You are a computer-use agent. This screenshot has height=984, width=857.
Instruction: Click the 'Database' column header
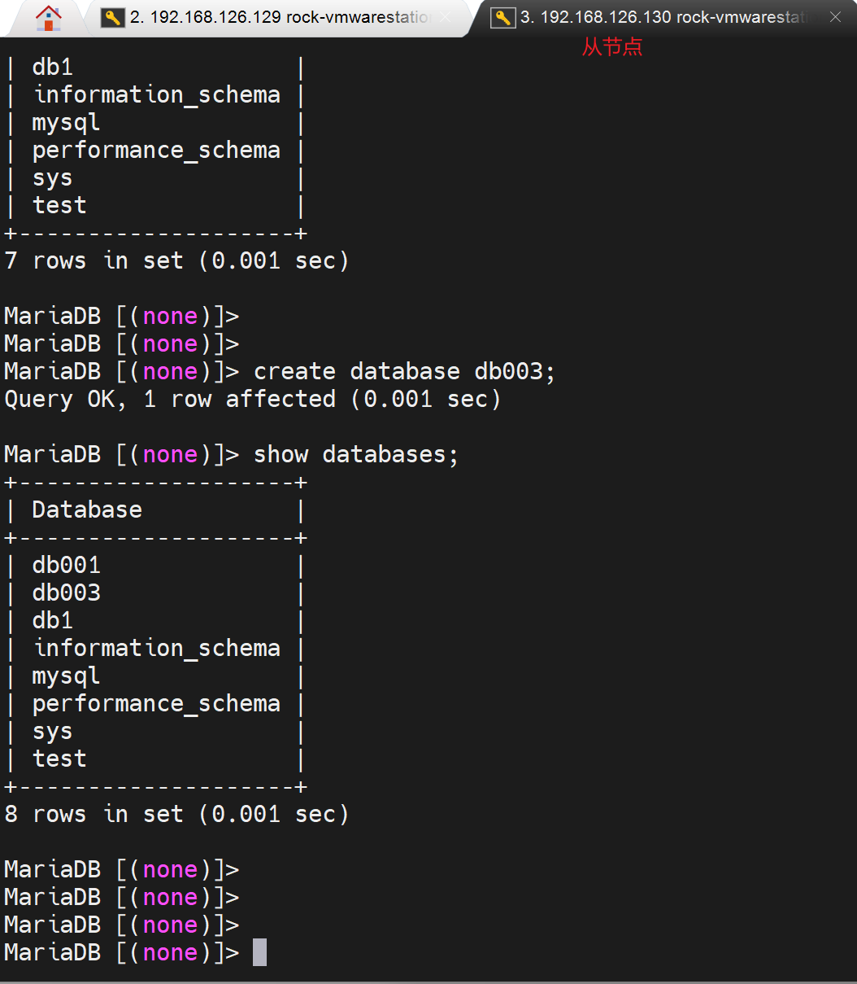tap(87, 509)
